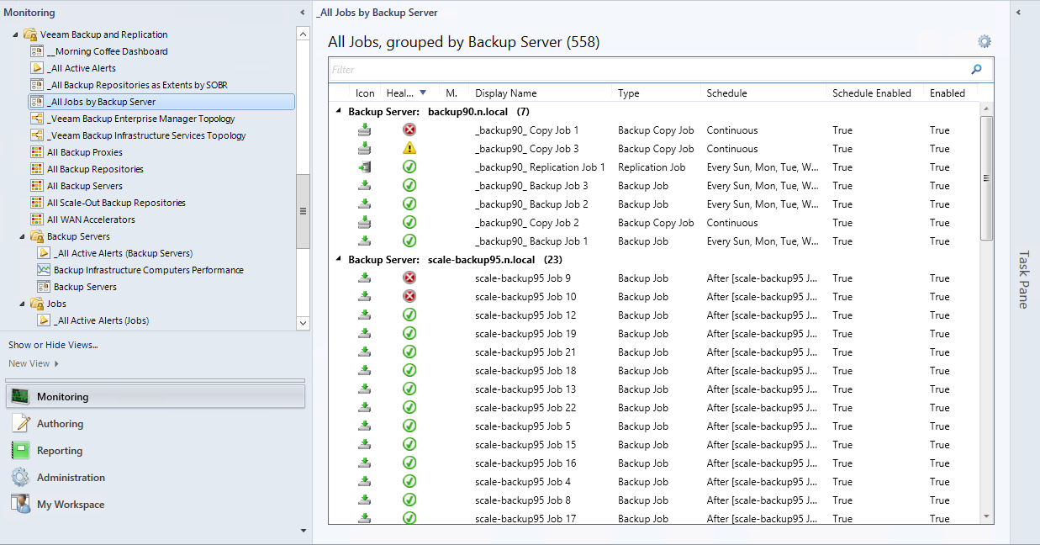Click the green healthy icon for scale-backup95 Job 12
The width and height of the screenshot is (1040, 545).
409,315
